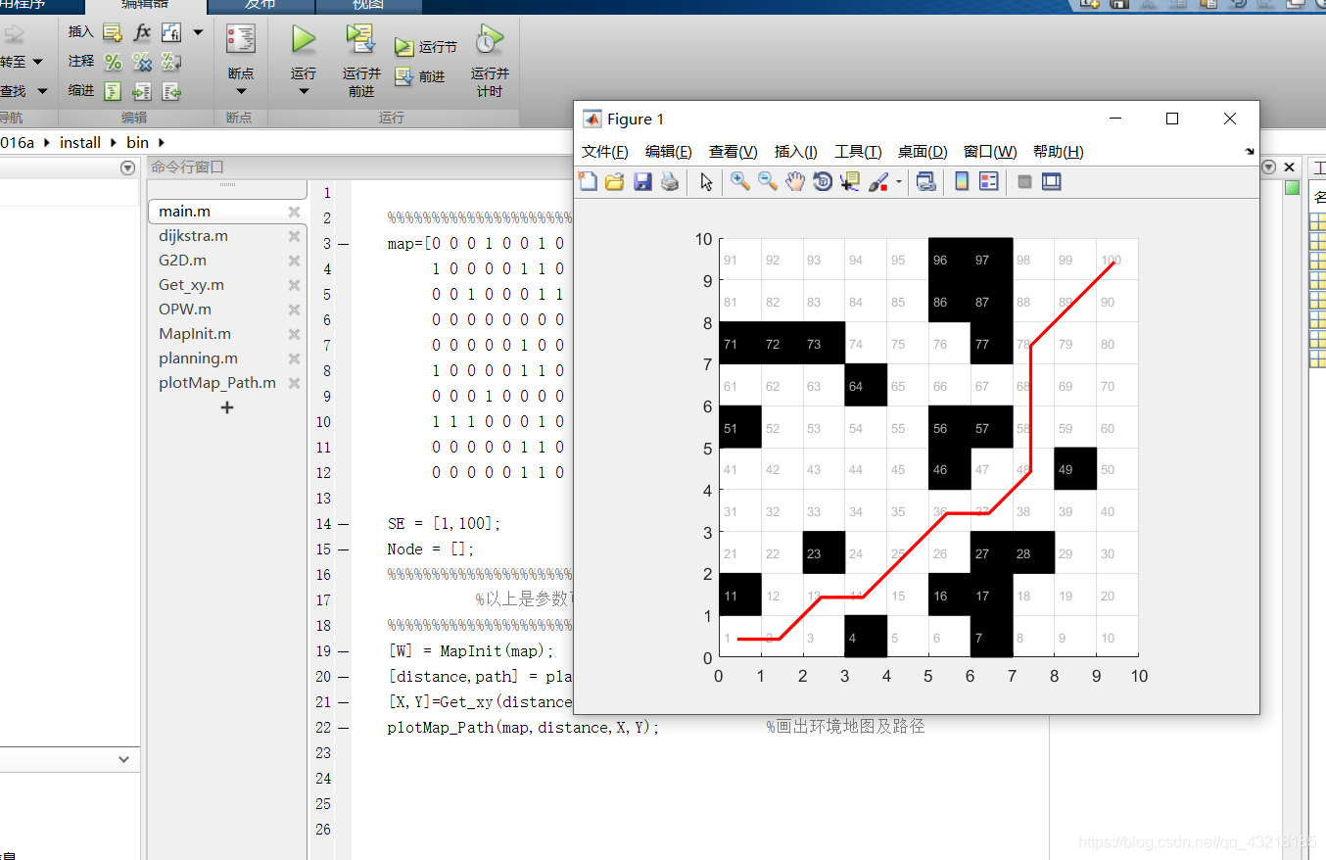Click the bin folder in address path
1326x860 pixels.
(137, 143)
